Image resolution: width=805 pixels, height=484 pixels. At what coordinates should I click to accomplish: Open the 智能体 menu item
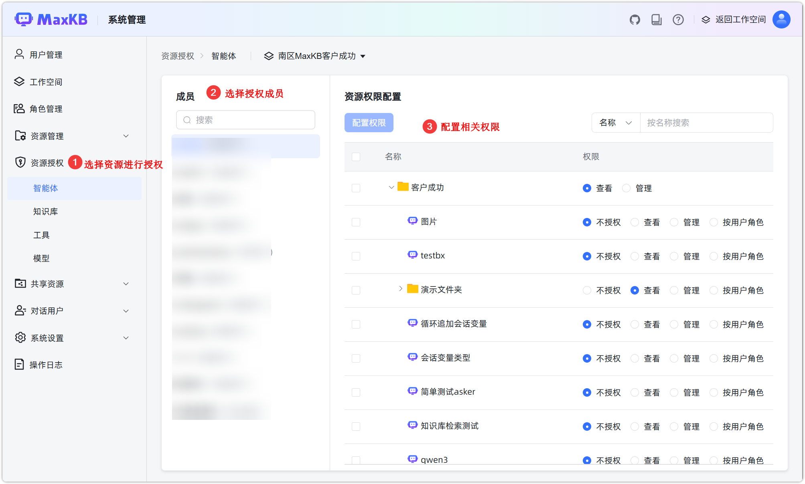[46, 188]
